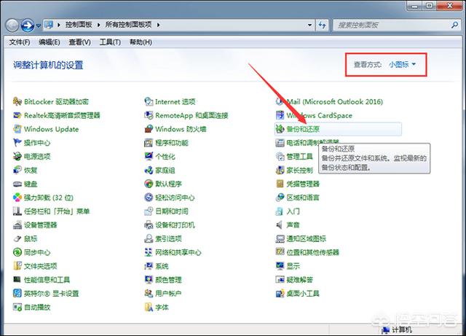Open the 程序和功能 icon
466x336 pixels.
pos(149,143)
